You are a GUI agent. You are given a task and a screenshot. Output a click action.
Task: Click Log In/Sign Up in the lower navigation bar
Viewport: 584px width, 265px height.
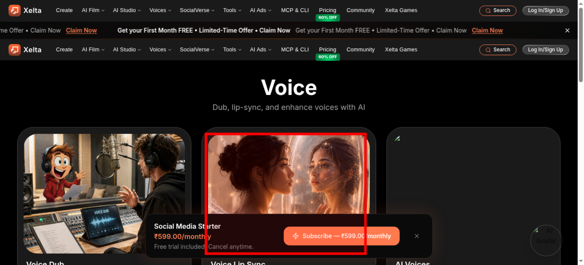coord(545,50)
